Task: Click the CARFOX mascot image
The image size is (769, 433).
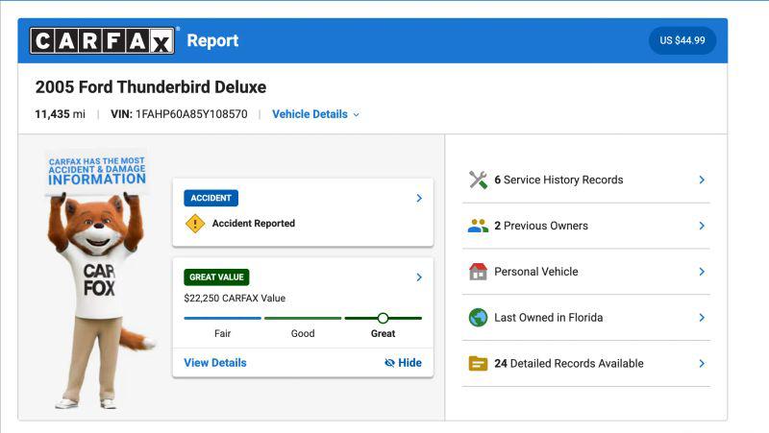Action: tap(98, 280)
